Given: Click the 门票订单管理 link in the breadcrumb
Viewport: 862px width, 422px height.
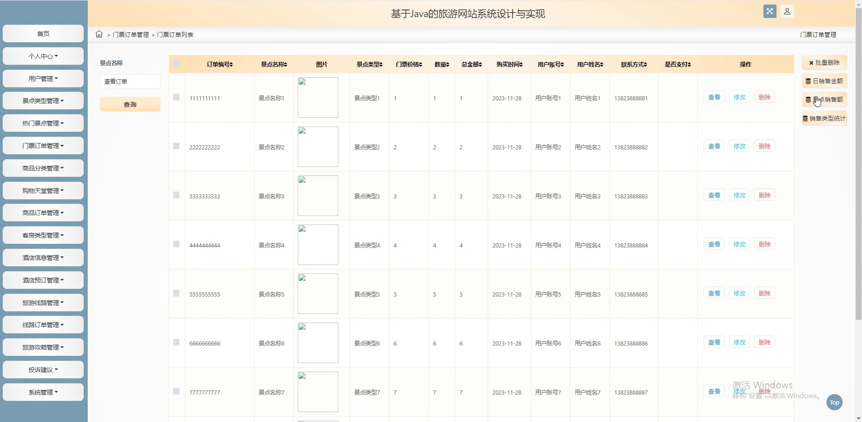Looking at the screenshot, I should [x=131, y=35].
